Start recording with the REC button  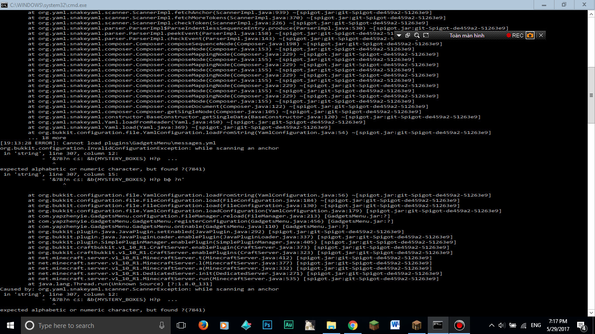[515, 35]
